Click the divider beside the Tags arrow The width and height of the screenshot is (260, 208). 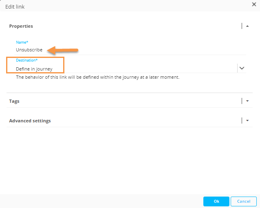(242, 101)
